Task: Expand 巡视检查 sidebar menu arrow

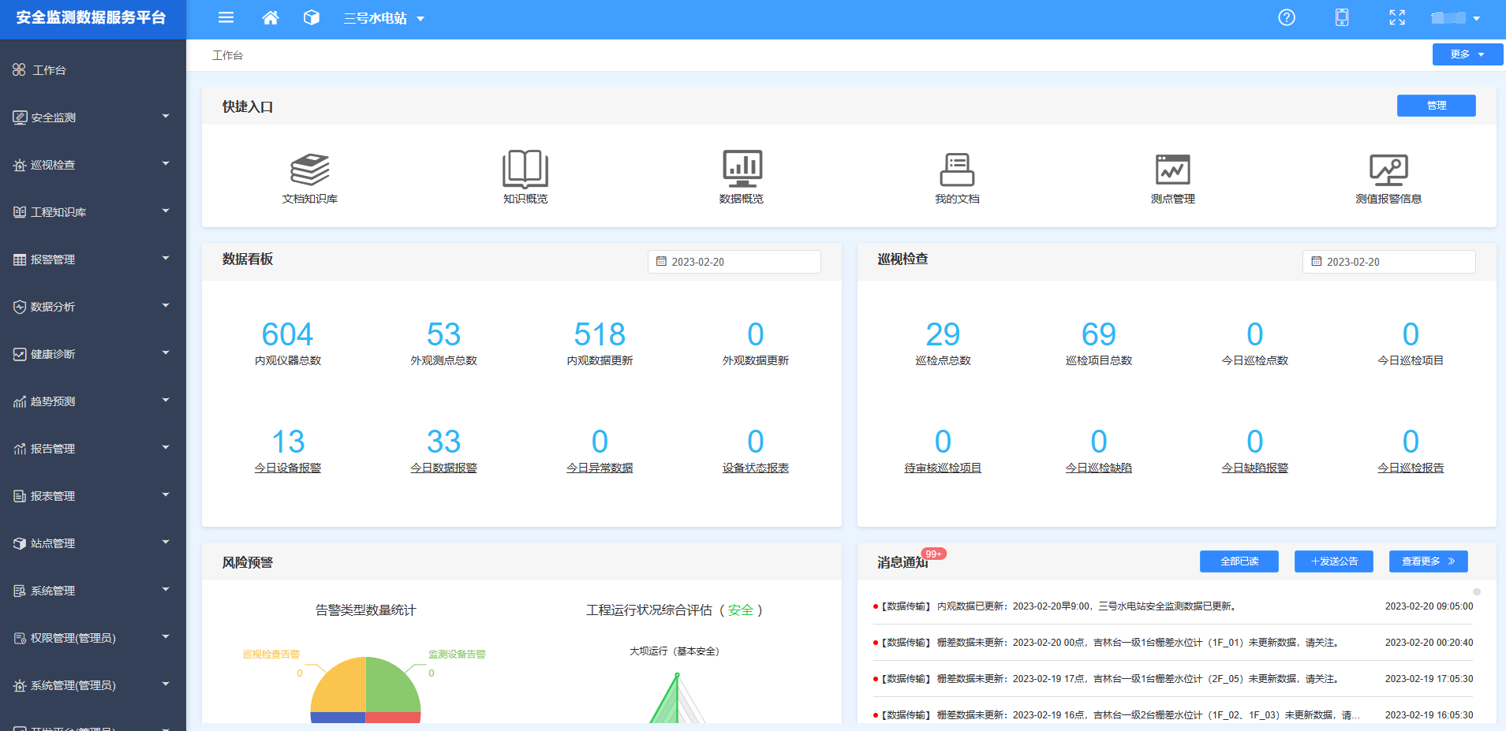Action: pyautogui.click(x=166, y=163)
